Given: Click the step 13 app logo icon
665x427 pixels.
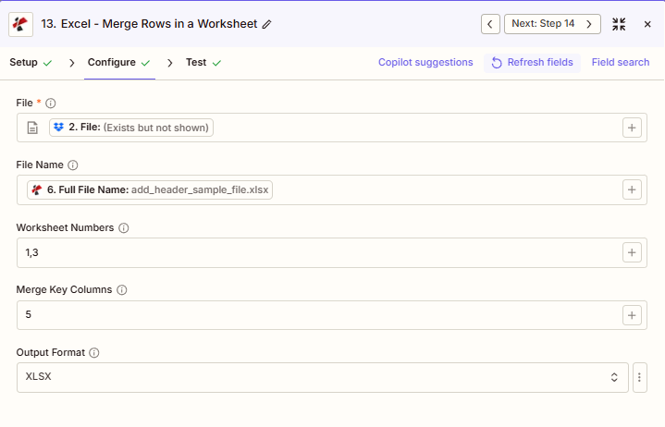Looking at the screenshot, I should pos(20,24).
